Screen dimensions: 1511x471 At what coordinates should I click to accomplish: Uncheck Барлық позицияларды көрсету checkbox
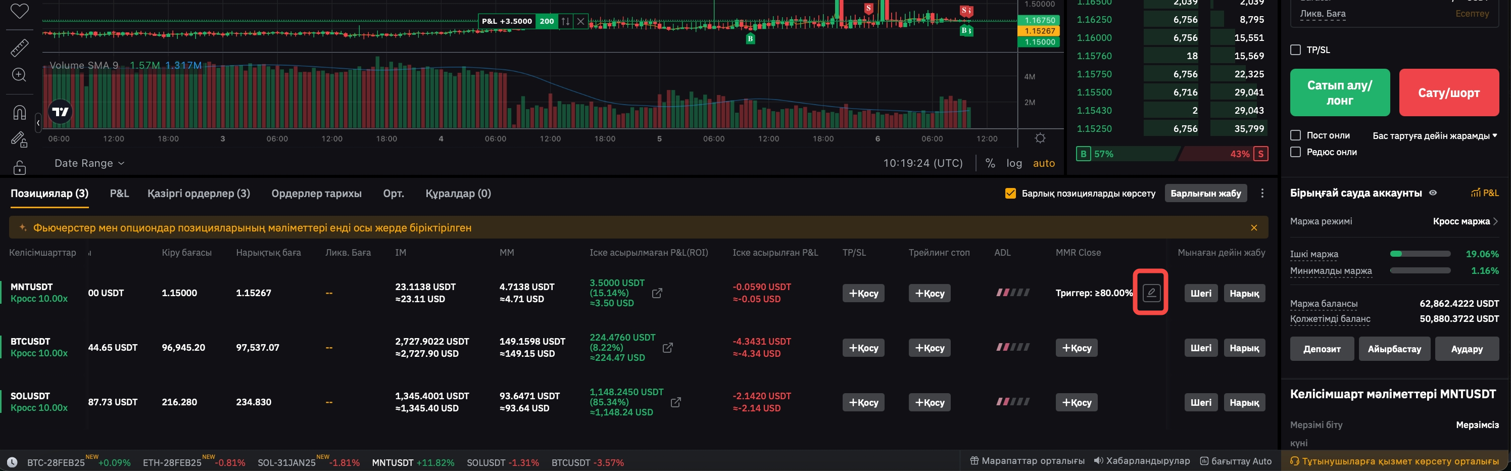coord(1010,194)
